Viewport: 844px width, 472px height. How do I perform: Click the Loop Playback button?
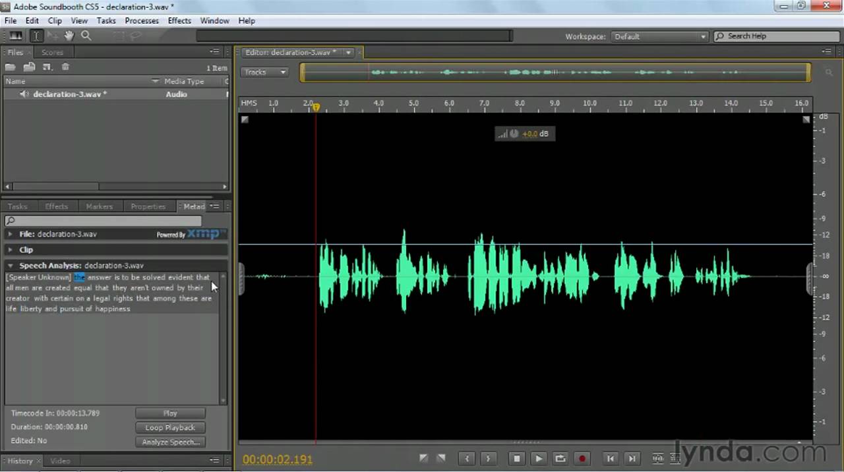170,428
